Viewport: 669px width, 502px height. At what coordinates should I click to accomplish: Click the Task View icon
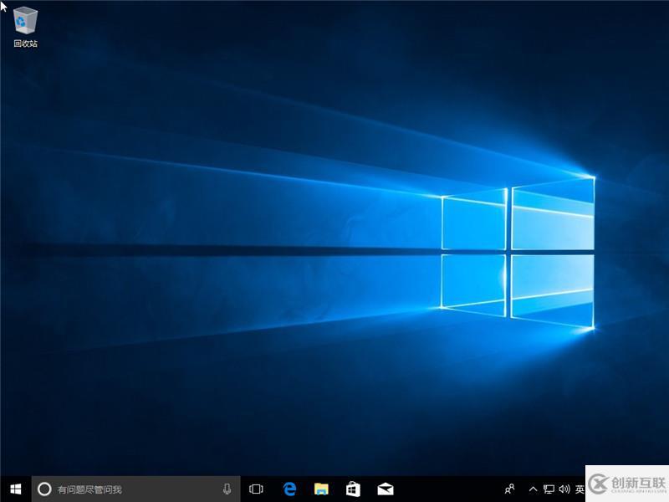(x=256, y=488)
